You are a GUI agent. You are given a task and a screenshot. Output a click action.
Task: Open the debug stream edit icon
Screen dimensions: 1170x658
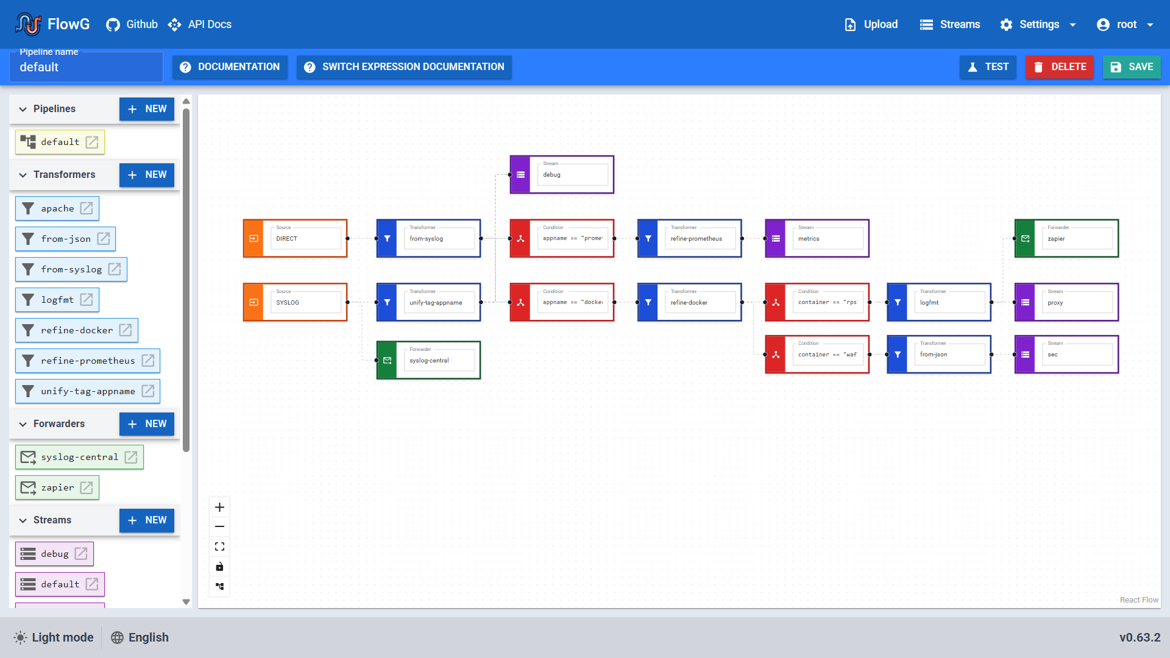(81, 554)
